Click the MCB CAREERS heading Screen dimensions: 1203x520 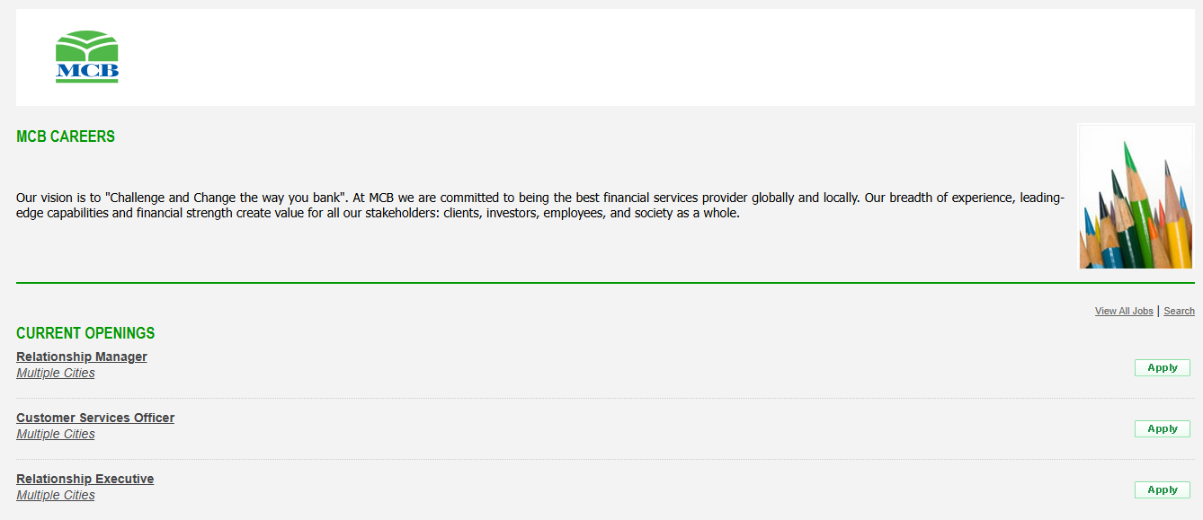66,137
